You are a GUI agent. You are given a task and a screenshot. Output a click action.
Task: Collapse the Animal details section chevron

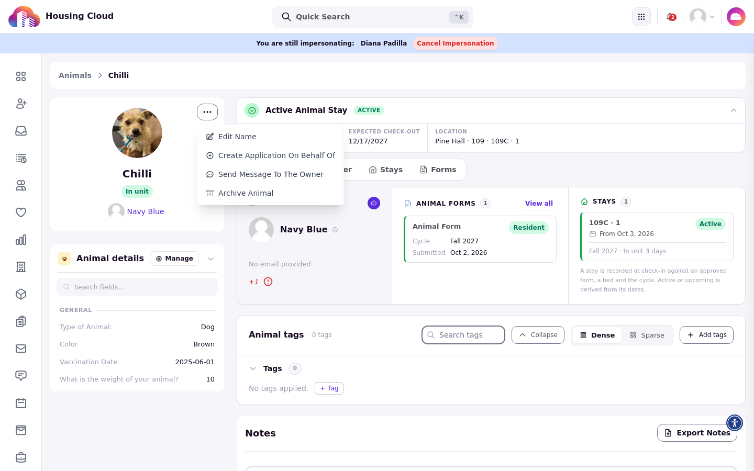211,259
